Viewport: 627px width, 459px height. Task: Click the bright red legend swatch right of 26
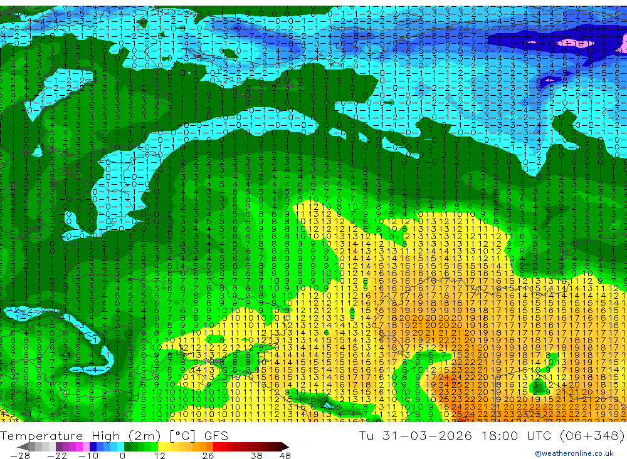click(216, 447)
